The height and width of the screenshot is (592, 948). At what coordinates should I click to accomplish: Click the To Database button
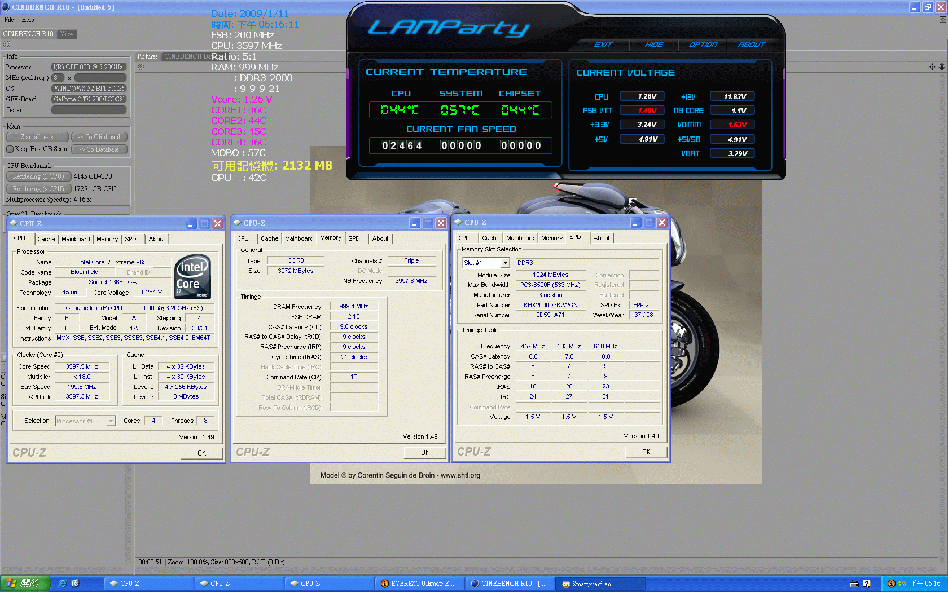tap(99, 149)
